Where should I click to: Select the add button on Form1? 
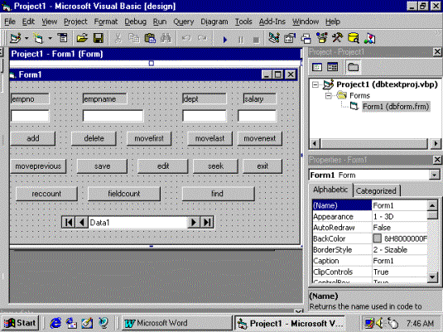pos(33,138)
